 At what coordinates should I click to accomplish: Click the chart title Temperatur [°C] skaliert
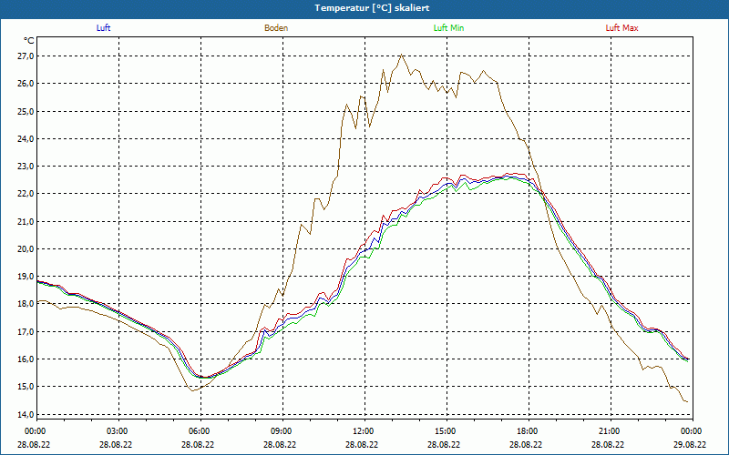click(x=372, y=8)
